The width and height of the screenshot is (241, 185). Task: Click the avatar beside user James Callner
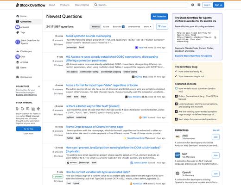pyautogui.click(x=132, y=163)
